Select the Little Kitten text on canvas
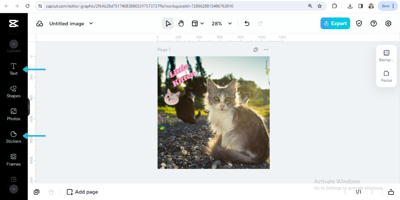 pyautogui.click(x=182, y=75)
